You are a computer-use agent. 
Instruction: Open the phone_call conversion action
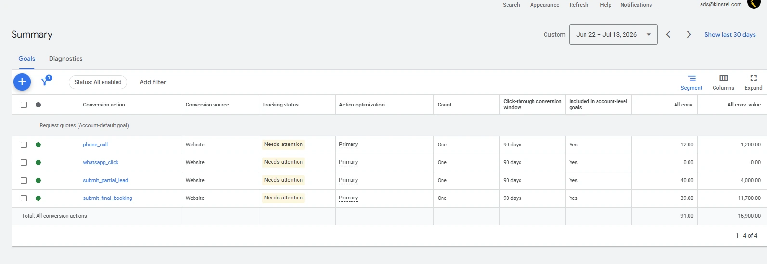[95, 145]
